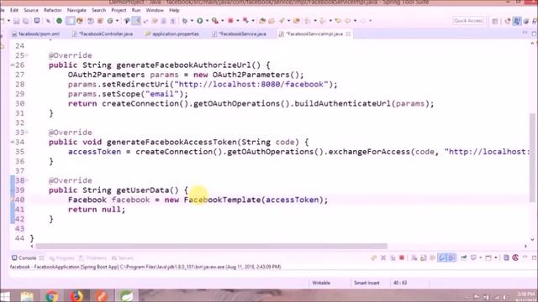Open the Edit menu

[x=14, y=10]
